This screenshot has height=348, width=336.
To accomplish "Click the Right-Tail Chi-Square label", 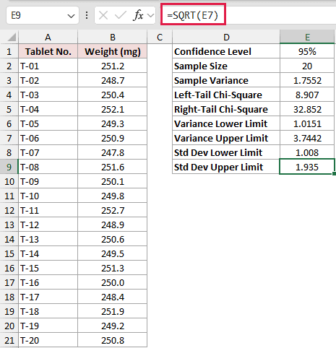I will (x=226, y=109).
